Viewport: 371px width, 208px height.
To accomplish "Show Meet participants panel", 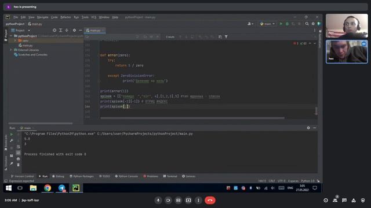I will pos(335,200).
